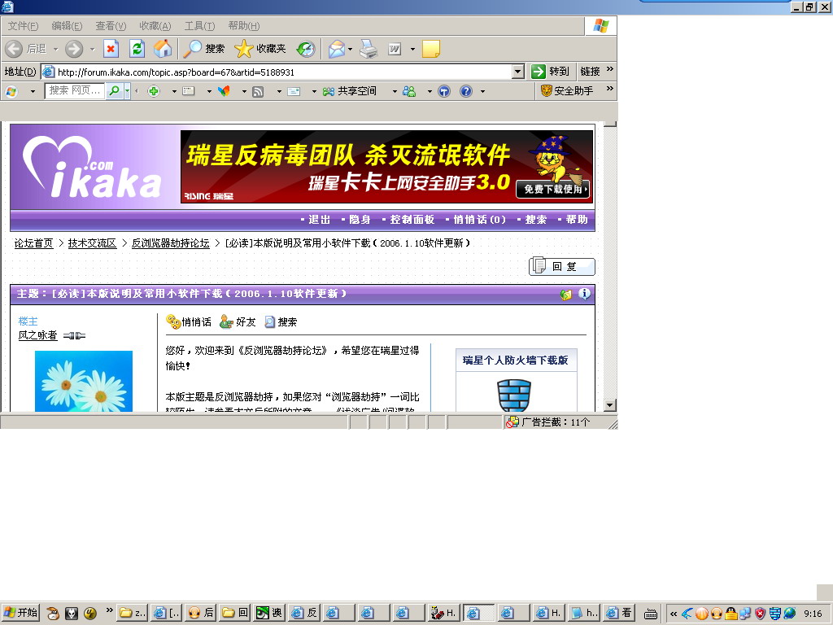Image resolution: width=833 pixels, height=625 pixels.
Task: Go to the home page icon
Action: click(x=163, y=49)
